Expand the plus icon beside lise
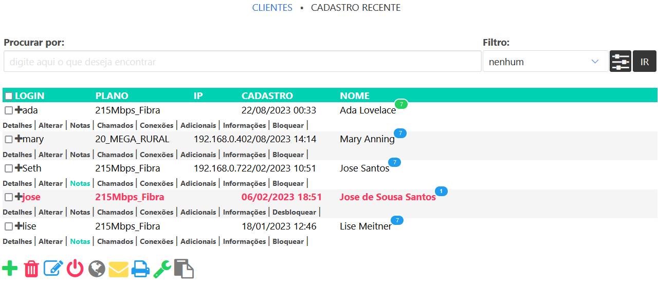 pos(19,226)
